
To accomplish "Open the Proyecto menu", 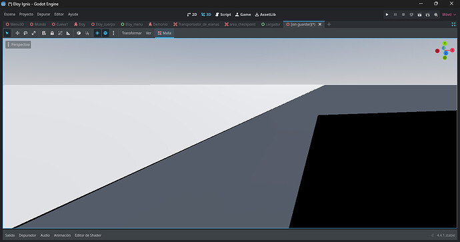I will coord(26,15).
